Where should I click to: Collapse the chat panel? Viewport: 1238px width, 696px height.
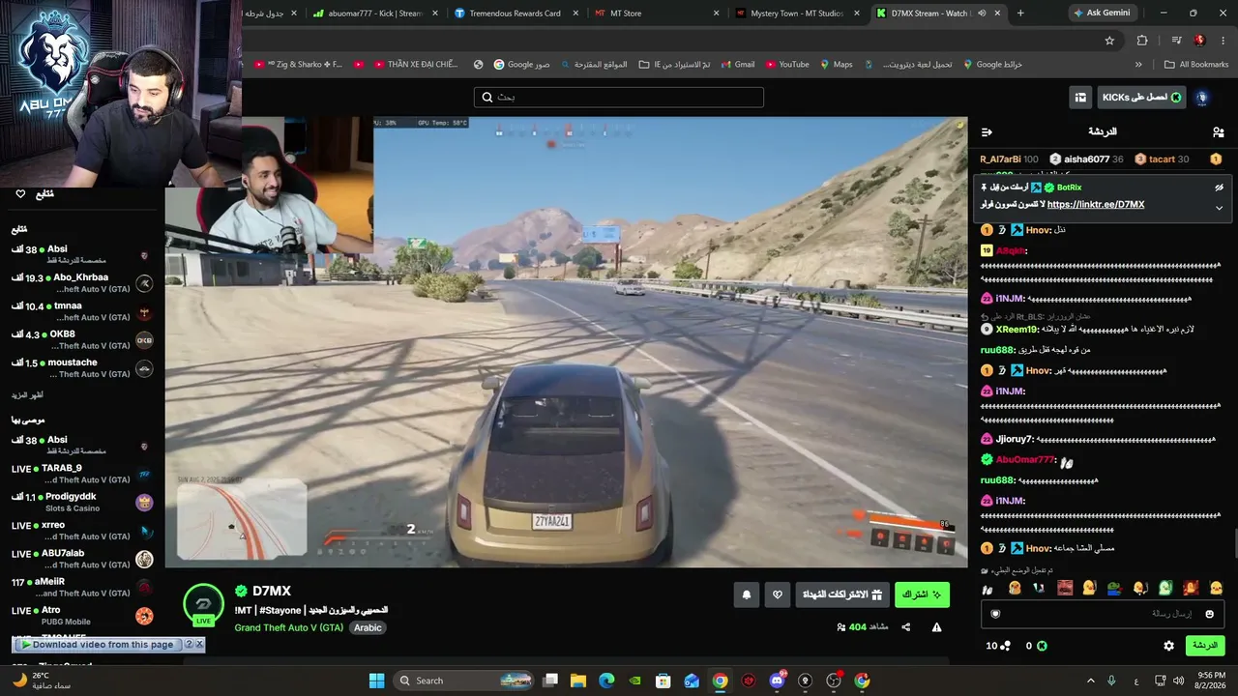click(987, 132)
